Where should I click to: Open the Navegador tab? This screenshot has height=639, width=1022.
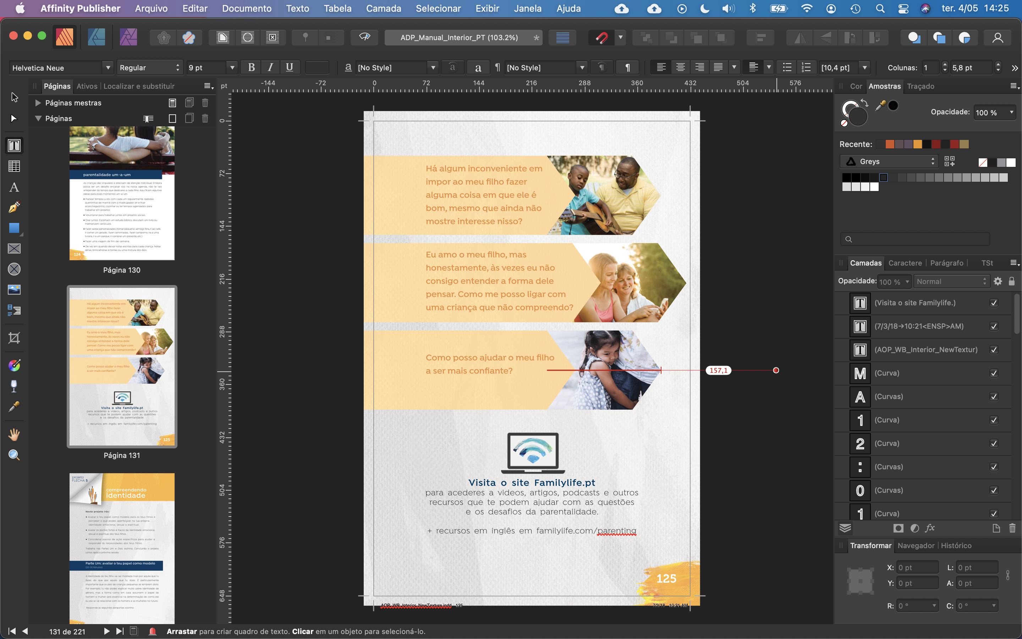916,546
